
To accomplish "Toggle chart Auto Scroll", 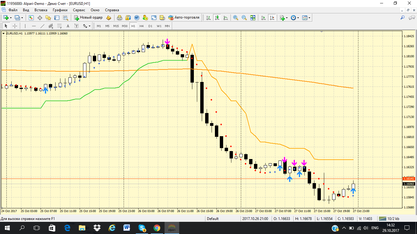I will coord(263,18).
